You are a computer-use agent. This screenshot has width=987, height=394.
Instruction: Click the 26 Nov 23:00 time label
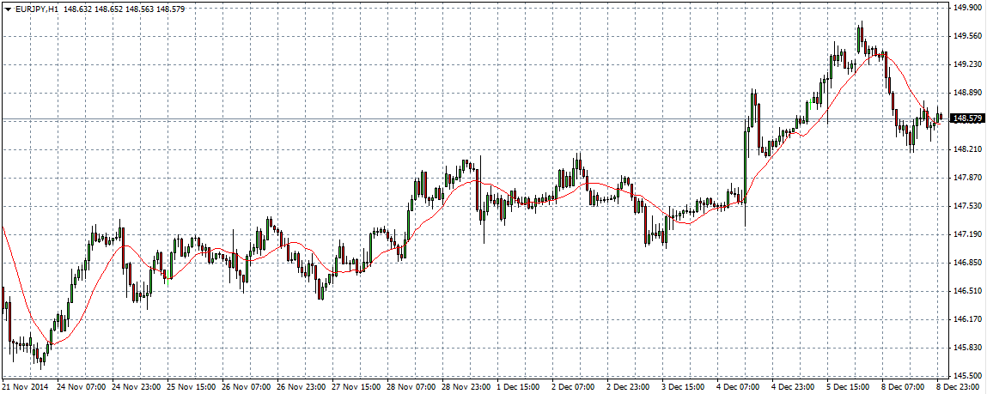coord(302,385)
